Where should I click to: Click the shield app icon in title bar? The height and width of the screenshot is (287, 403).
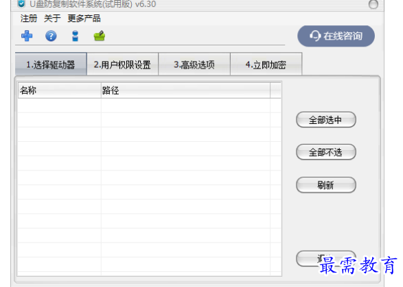[21, 3]
